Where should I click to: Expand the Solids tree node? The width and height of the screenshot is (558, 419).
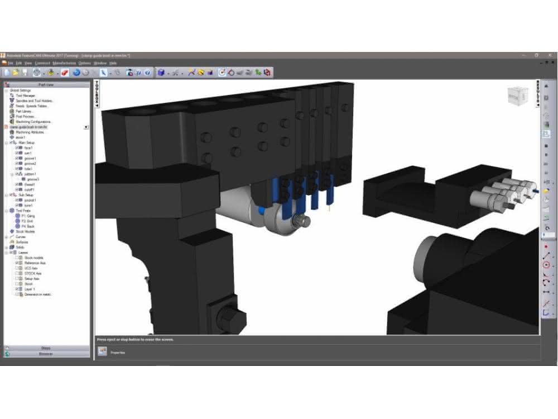6,247
